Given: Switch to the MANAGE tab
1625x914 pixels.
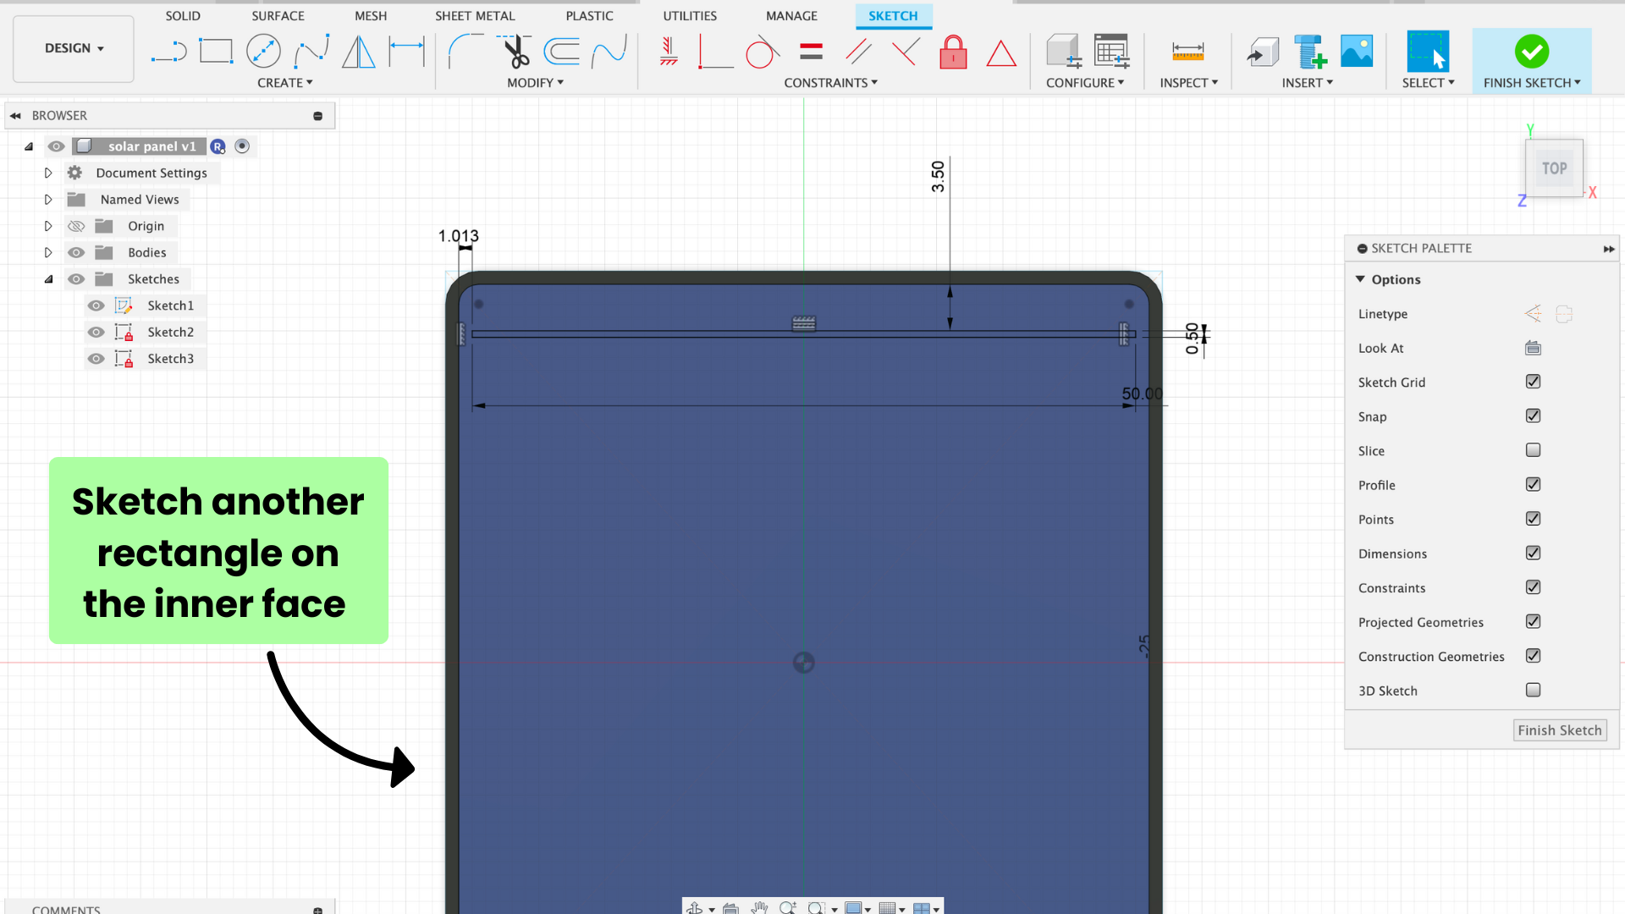Looking at the screenshot, I should click(791, 16).
